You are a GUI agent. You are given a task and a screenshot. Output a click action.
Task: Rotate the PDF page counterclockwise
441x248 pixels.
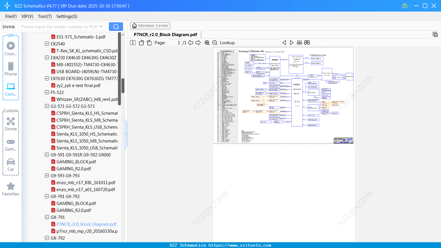pyautogui.click(x=141, y=42)
